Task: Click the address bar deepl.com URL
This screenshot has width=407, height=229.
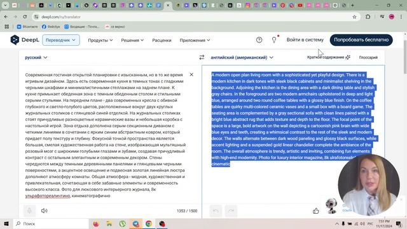Action: (x=61, y=17)
